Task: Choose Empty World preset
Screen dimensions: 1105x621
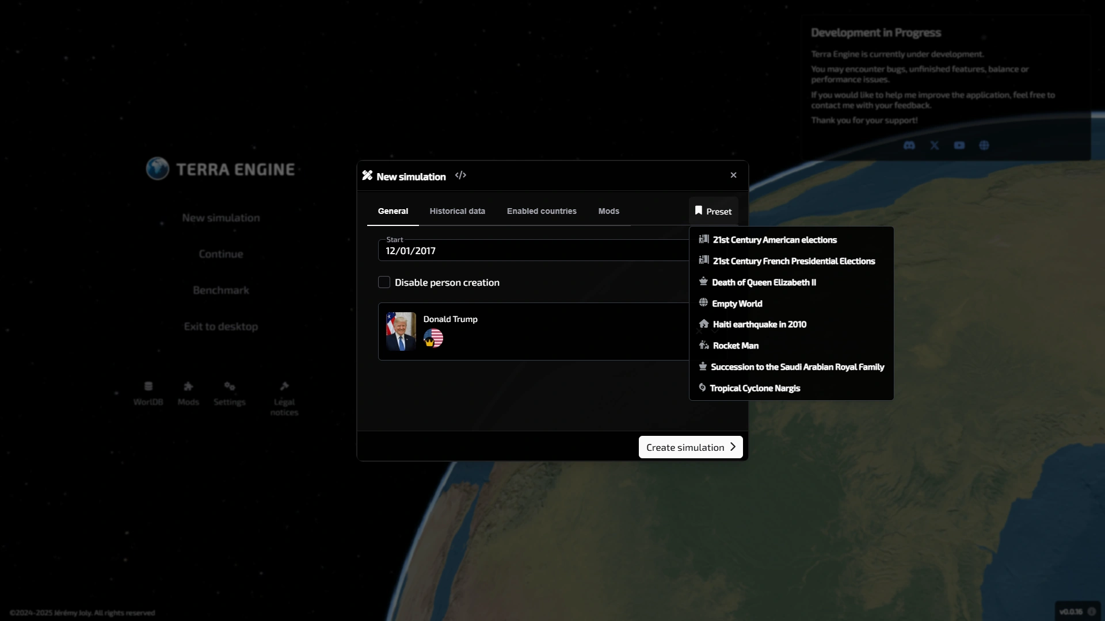Action: 791,304
